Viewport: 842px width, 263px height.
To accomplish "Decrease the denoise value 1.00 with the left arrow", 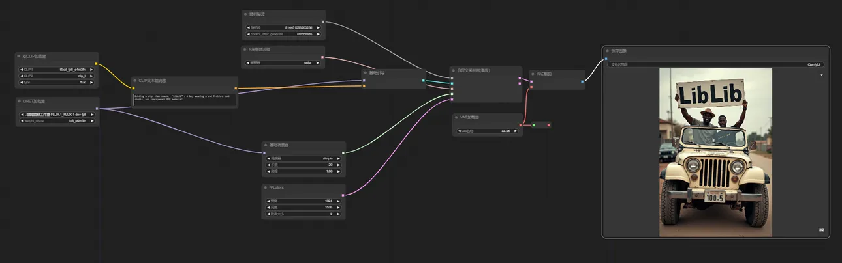I will [x=269, y=171].
